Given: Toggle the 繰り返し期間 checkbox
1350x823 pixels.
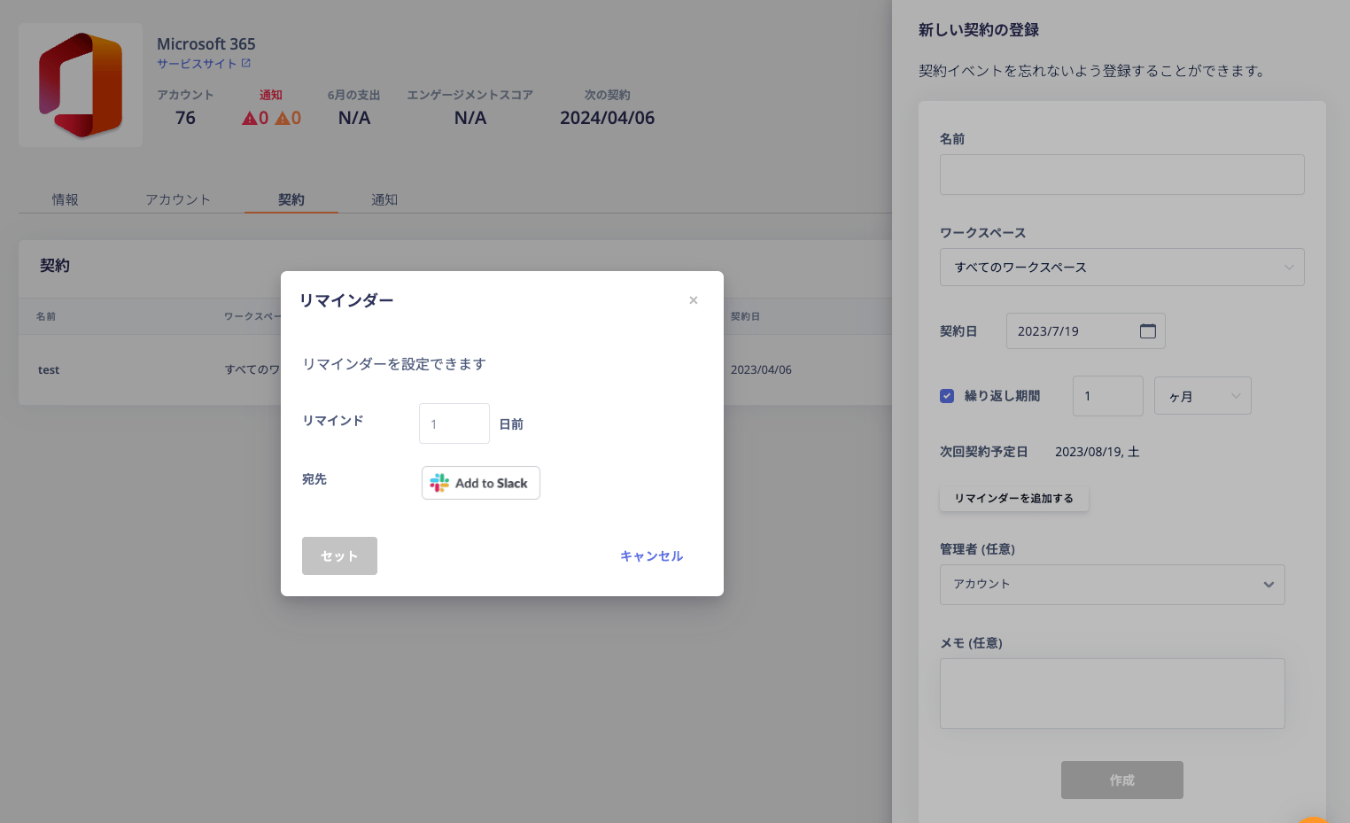Looking at the screenshot, I should click(947, 396).
